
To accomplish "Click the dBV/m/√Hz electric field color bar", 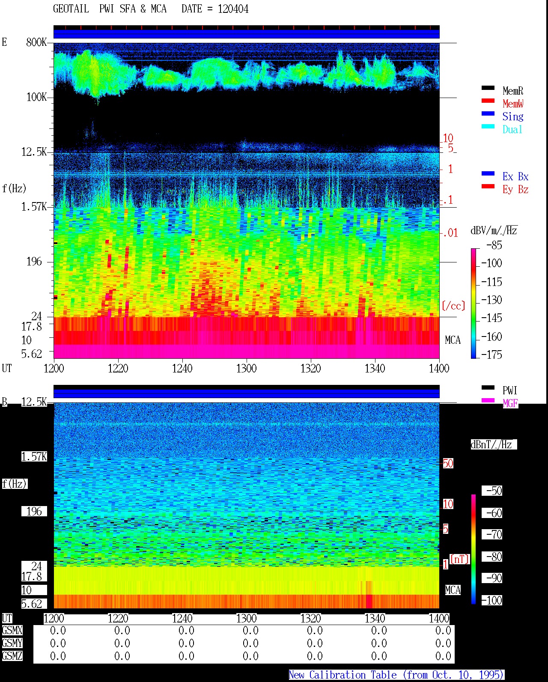I will (474, 303).
